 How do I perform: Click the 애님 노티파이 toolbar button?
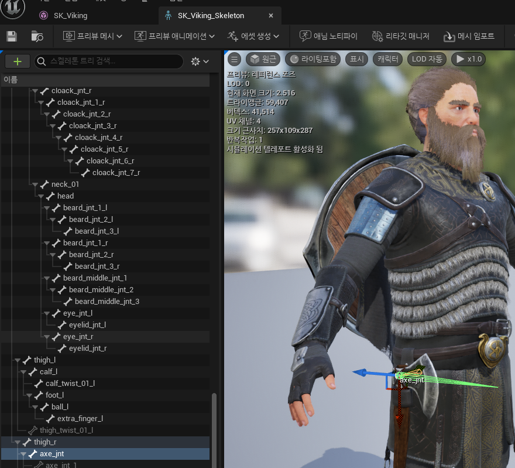pyautogui.click(x=328, y=36)
